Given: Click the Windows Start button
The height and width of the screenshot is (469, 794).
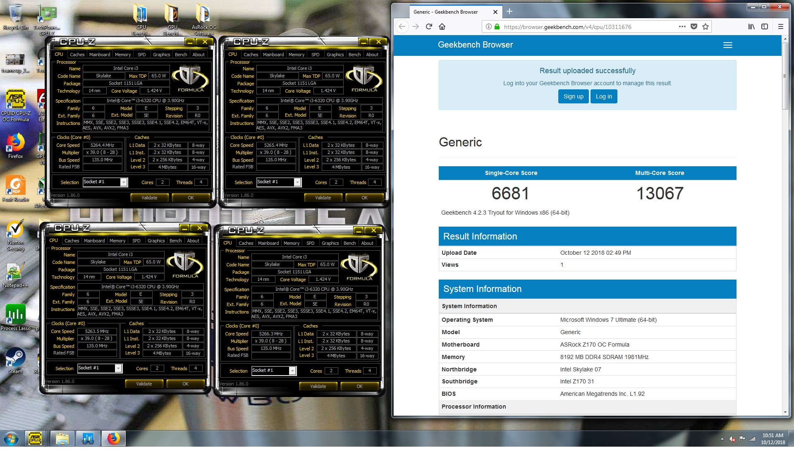Looking at the screenshot, I should (x=11, y=438).
